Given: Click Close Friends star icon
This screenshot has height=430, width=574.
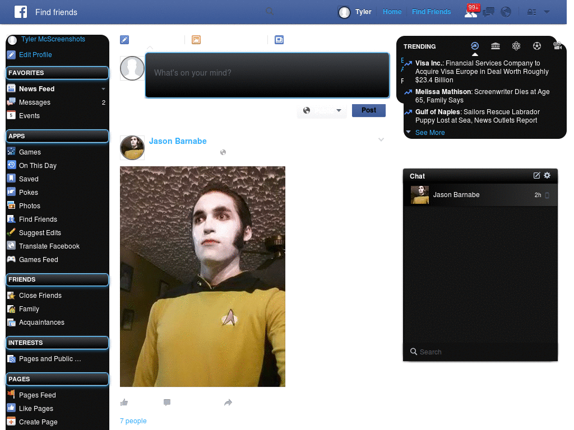Looking at the screenshot, I should (x=11, y=295).
